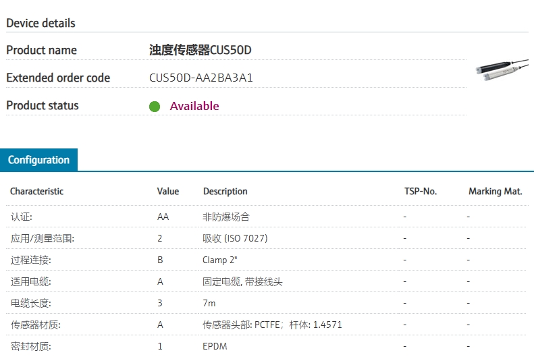The image size is (534, 363).
Task: Click the Clamp 2" description cell
Action: [x=220, y=260]
